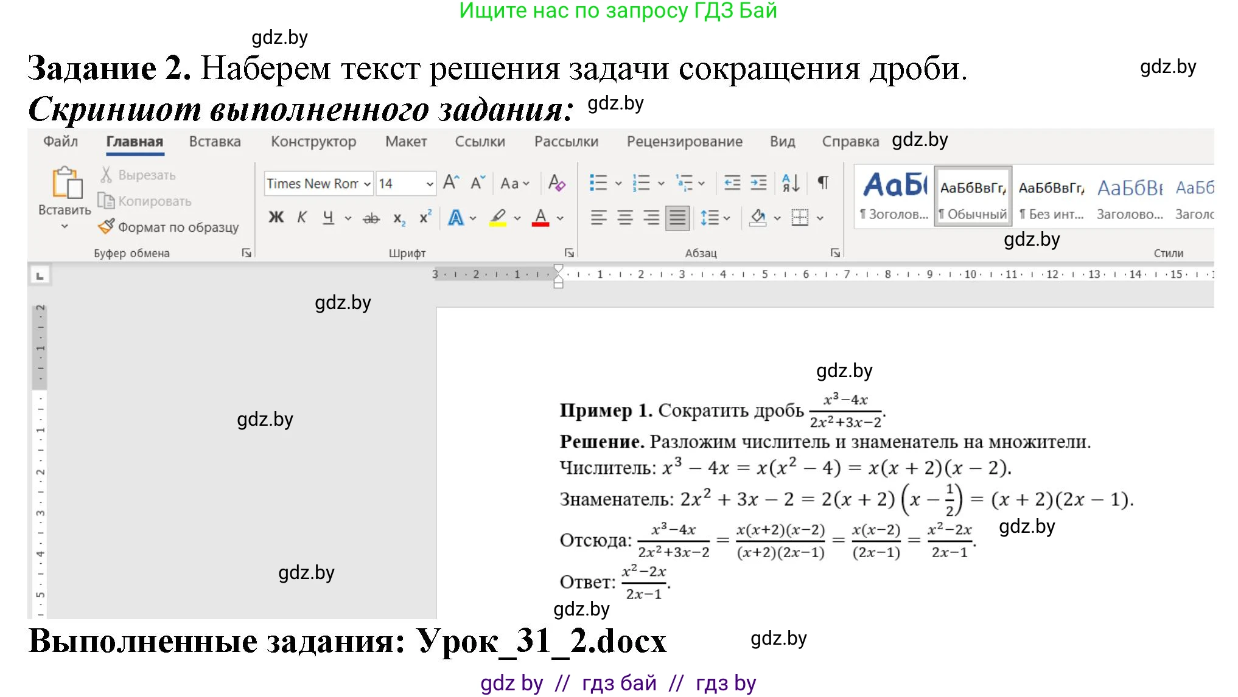1238x697 pixels.
Task: Apply subscript formatting icon
Action: click(399, 218)
